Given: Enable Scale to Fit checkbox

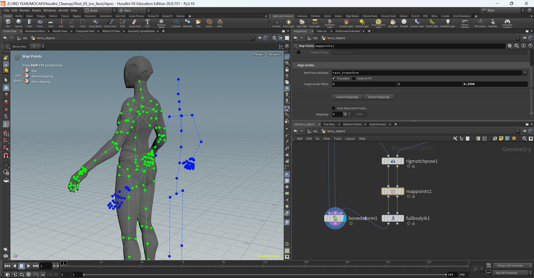Looking at the screenshot, I should pos(354,79).
